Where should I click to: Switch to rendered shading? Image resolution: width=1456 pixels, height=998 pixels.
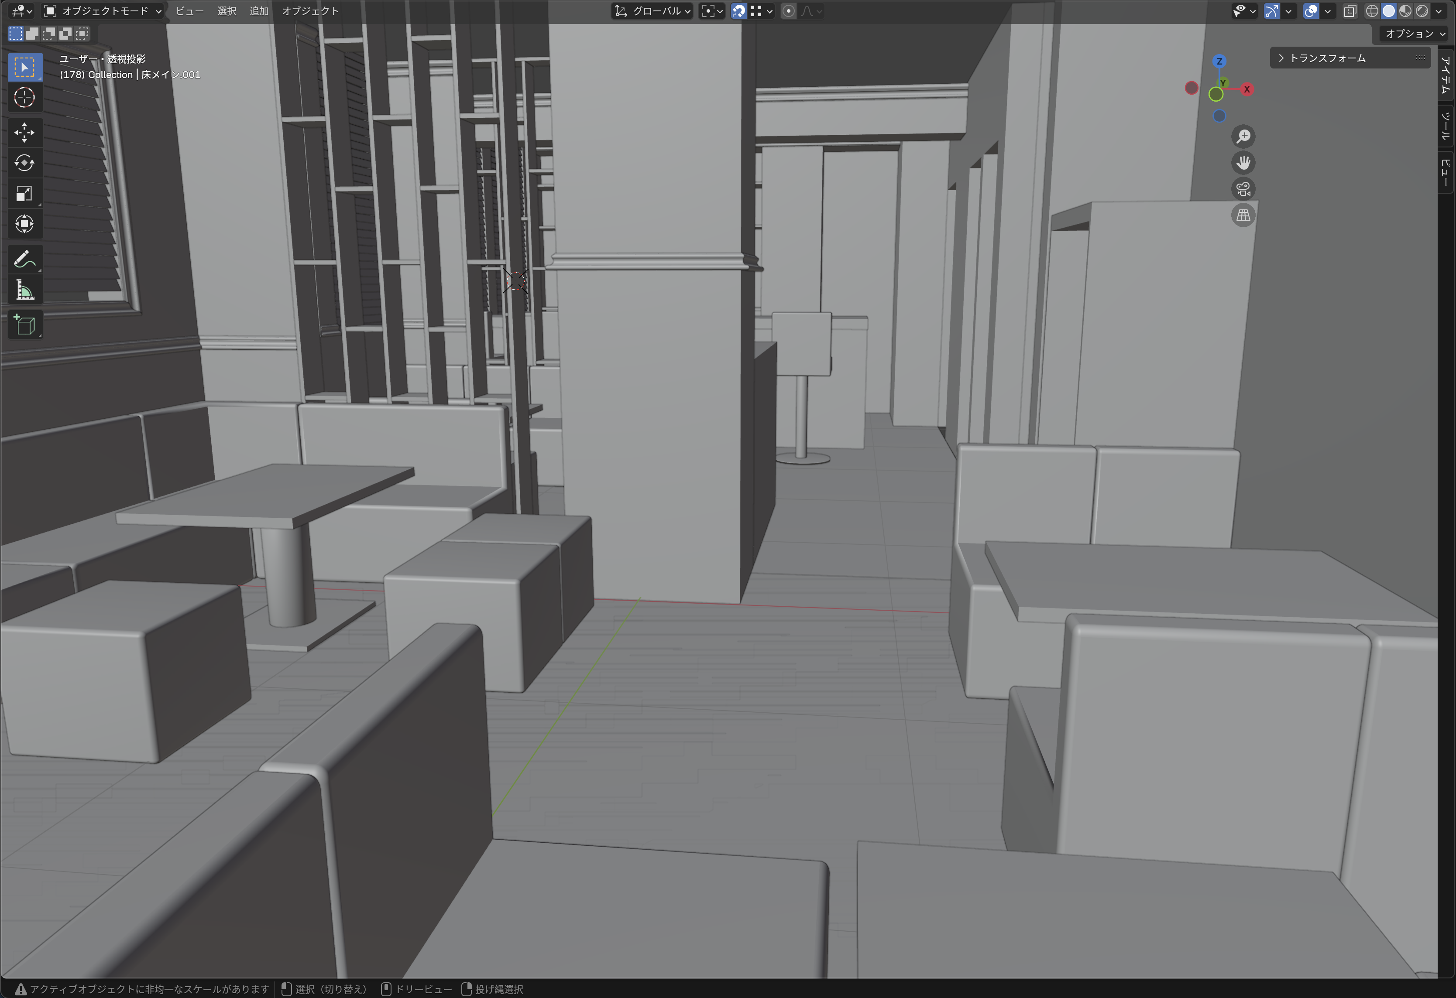pyautogui.click(x=1423, y=11)
